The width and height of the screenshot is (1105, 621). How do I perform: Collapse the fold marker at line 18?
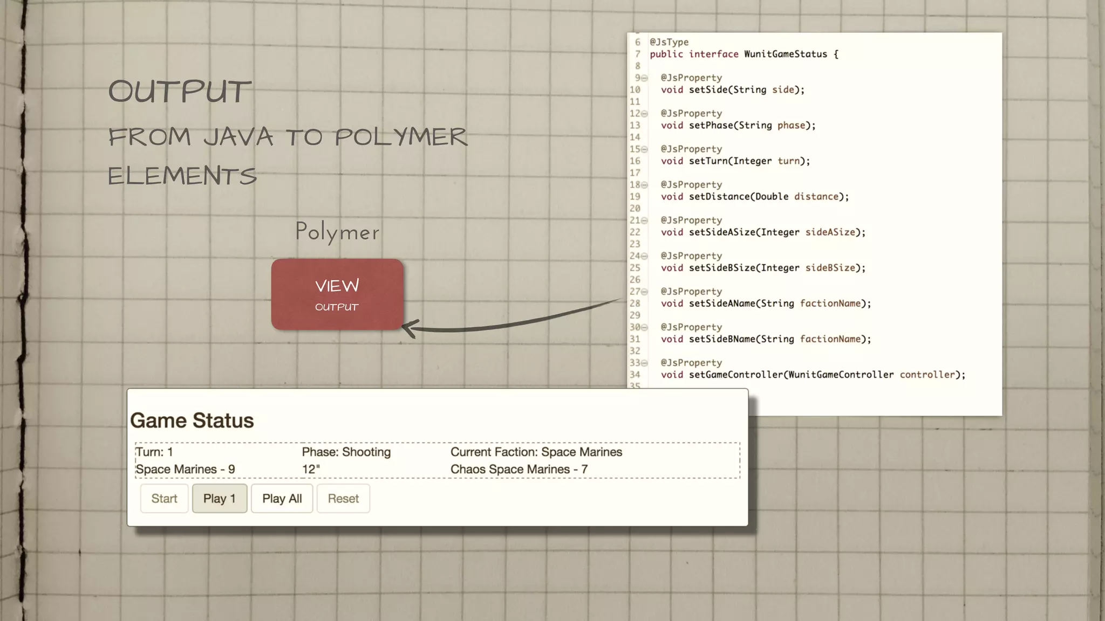[644, 185]
